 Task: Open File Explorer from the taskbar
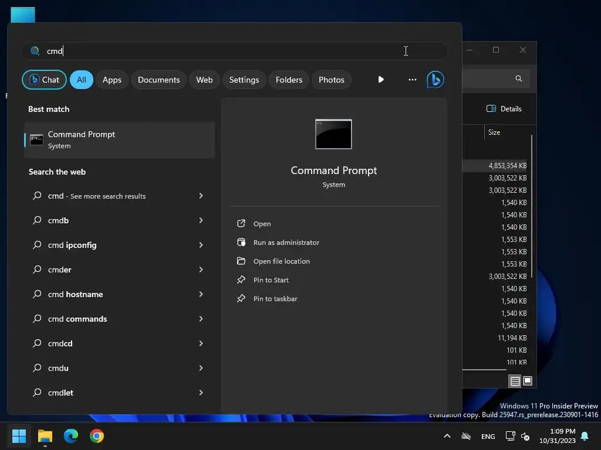[45, 436]
